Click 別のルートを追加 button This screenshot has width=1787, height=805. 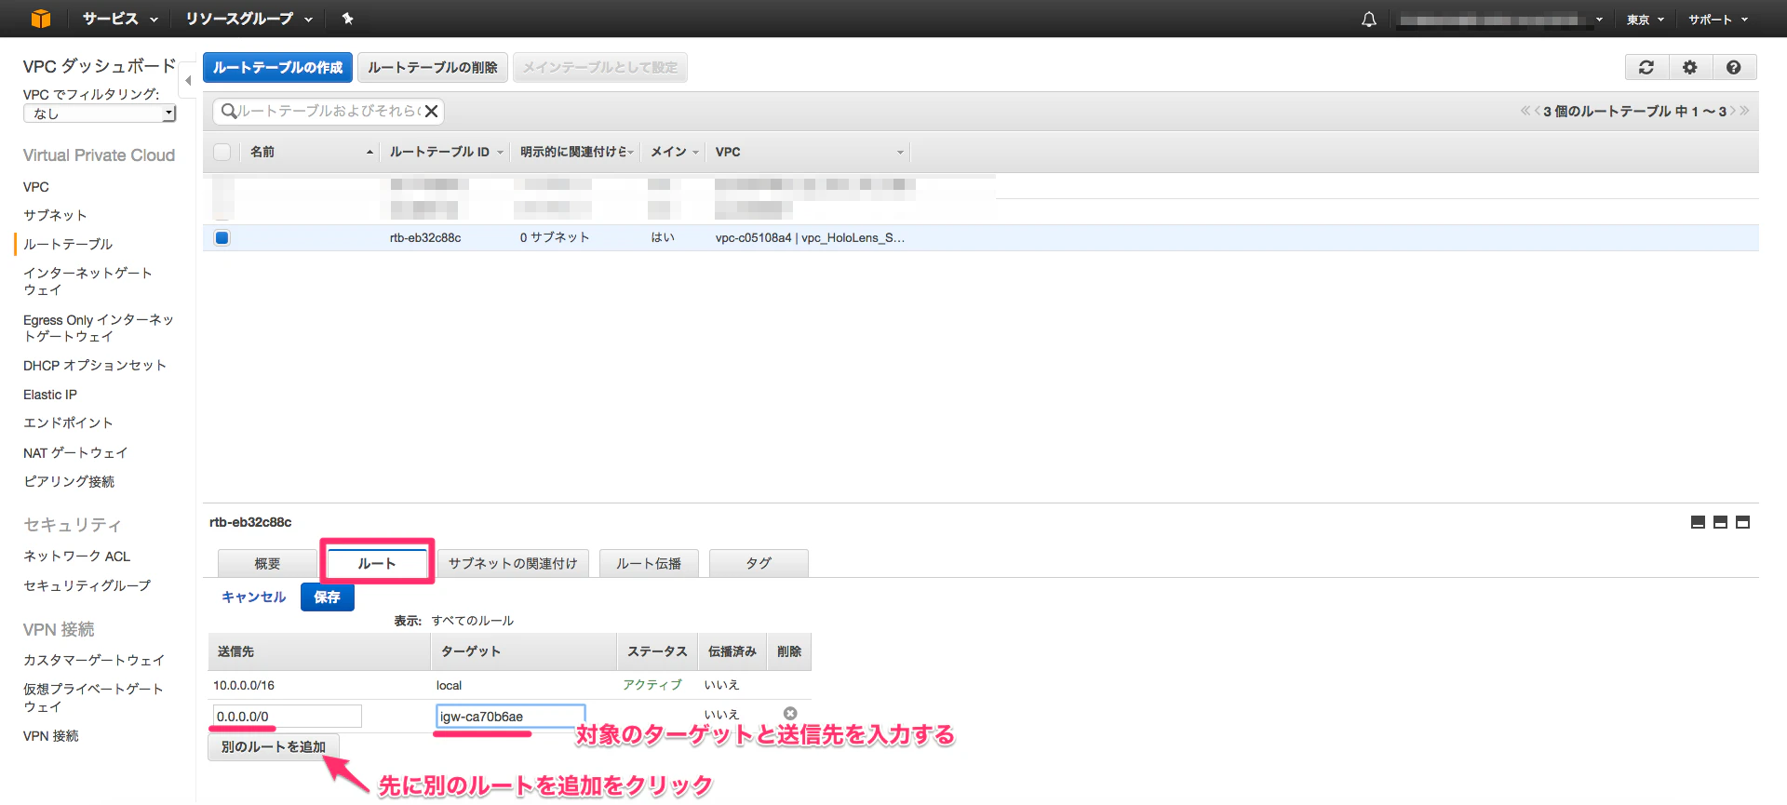tap(274, 746)
